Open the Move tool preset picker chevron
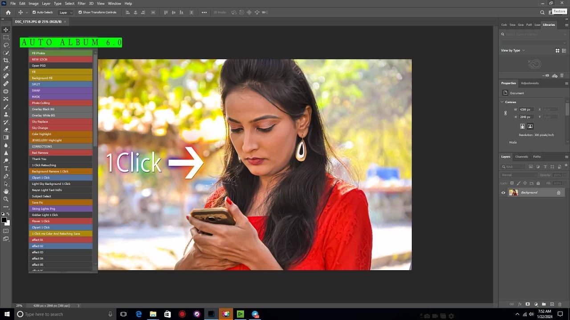 pyautogui.click(x=27, y=12)
